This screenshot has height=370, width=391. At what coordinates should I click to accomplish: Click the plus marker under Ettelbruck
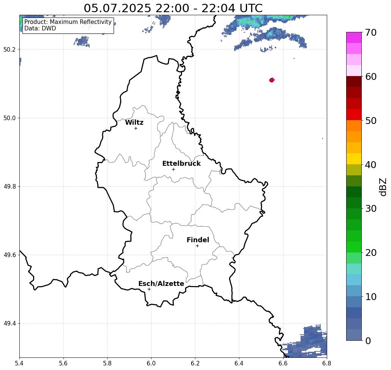(x=173, y=169)
